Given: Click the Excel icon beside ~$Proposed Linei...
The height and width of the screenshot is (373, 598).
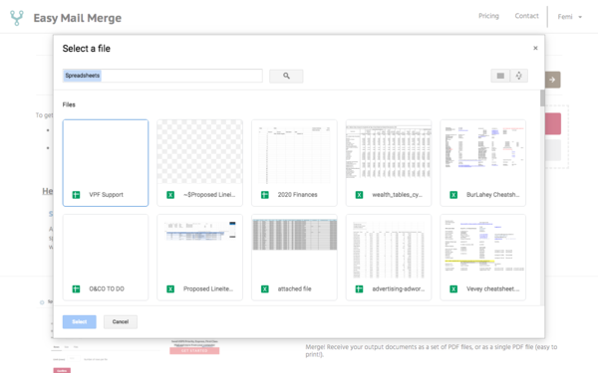Looking at the screenshot, I should click(170, 195).
